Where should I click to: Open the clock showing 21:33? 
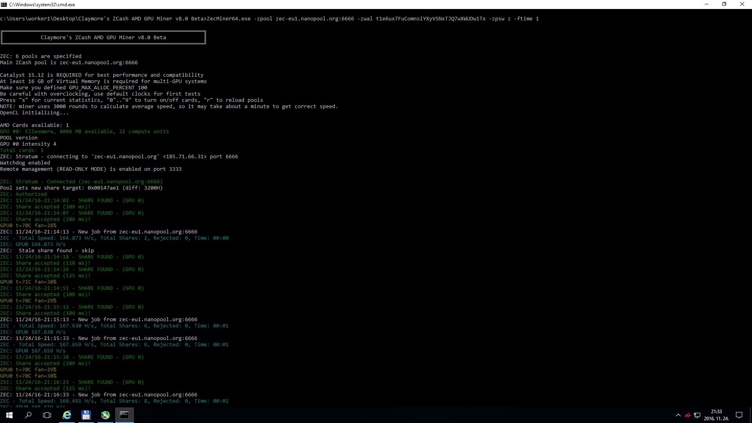click(x=716, y=415)
